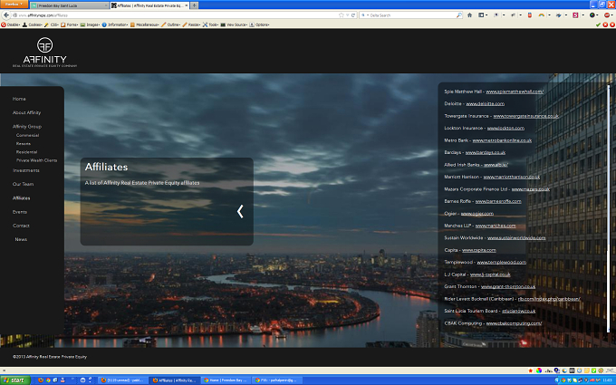The image size is (616, 385).
Task: Bookmark the page with the star icon
Action: tap(341, 14)
